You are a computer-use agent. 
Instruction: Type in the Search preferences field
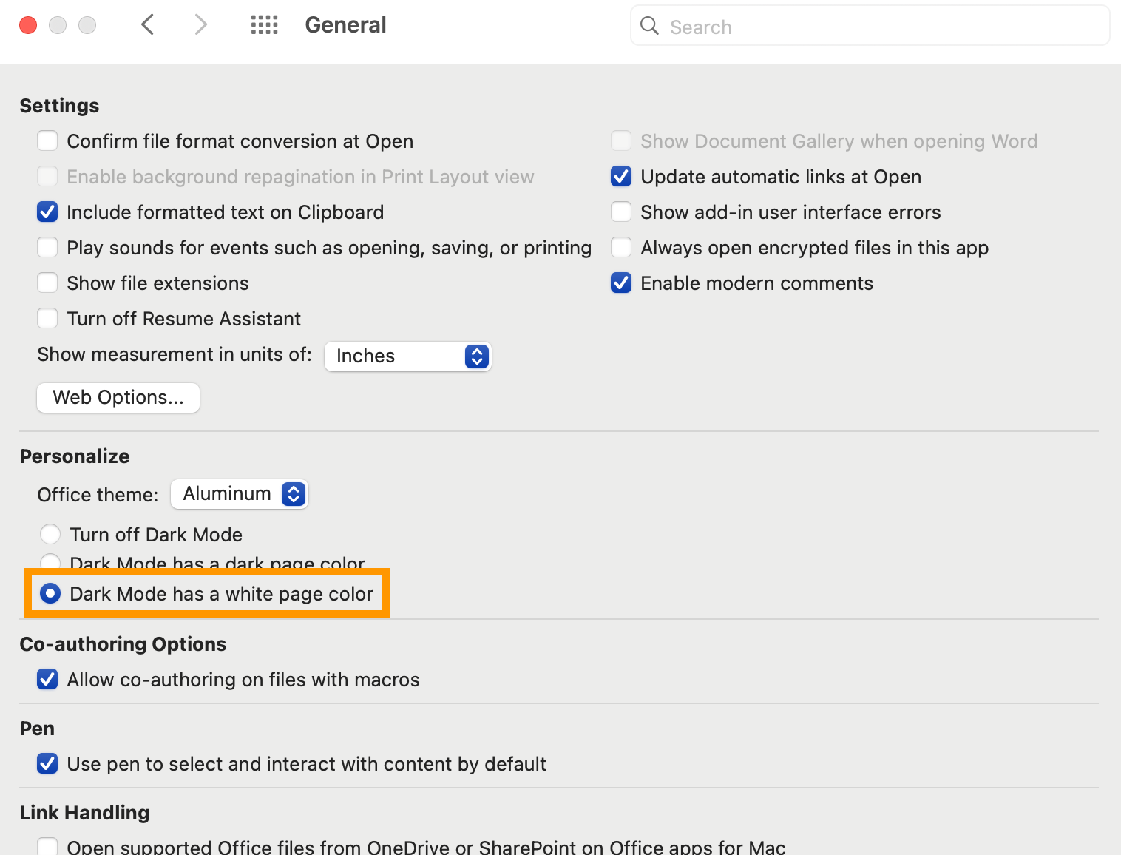point(880,27)
